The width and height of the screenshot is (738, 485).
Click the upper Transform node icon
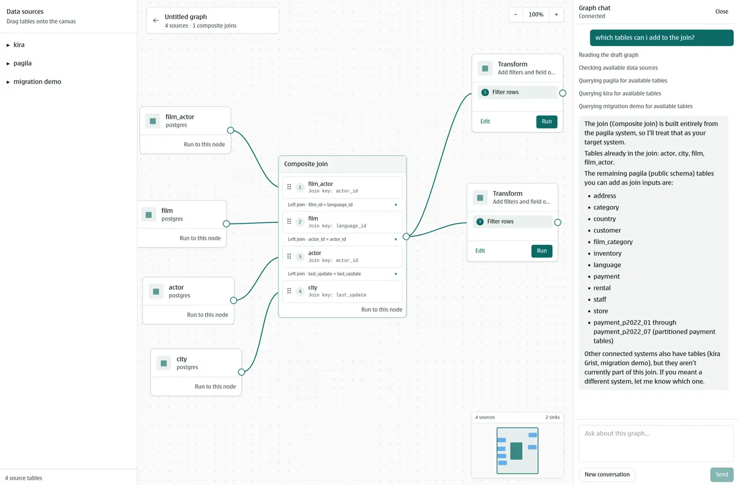click(x=485, y=69)
